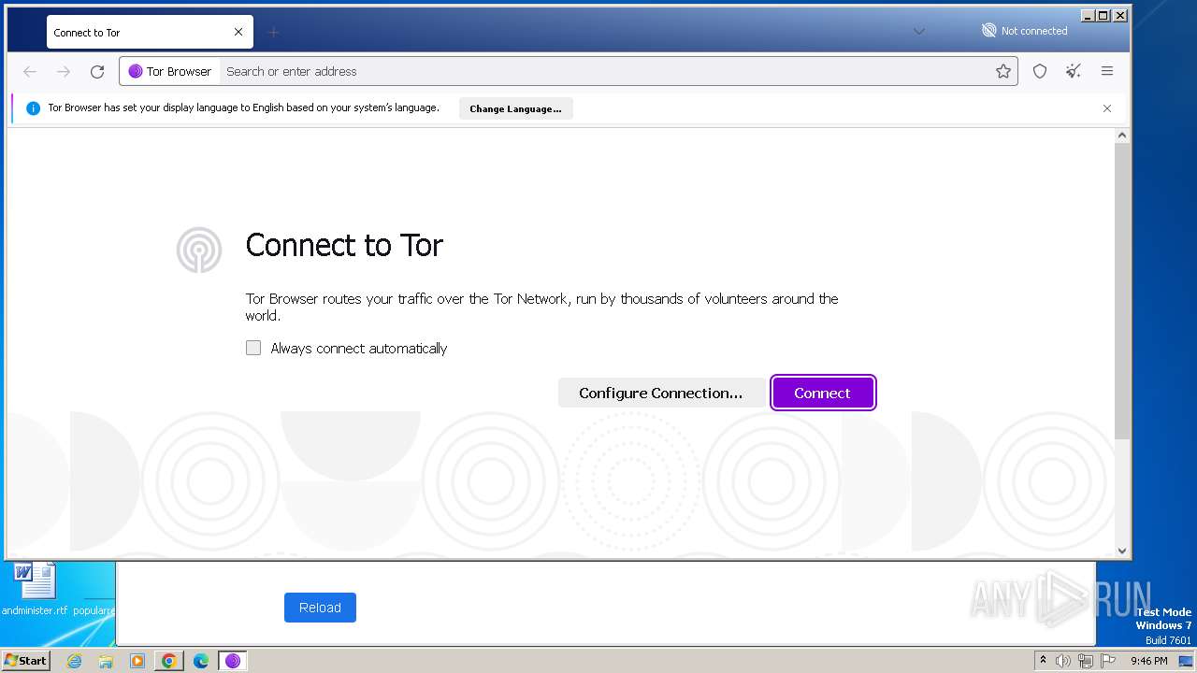Click the blue Reload button behind window
Screen dimensions: 1197x673
pyautogui.click(x=320, y=608)
